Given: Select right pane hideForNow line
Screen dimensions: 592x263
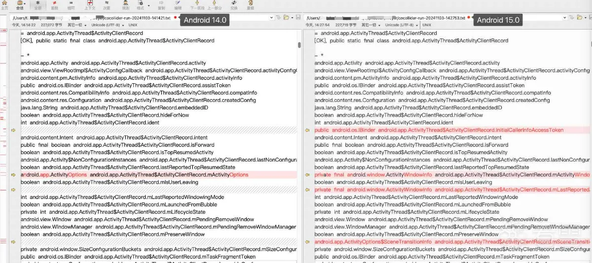Looking at the screenshot, I should pyautogui.click(x=452, y=115).
